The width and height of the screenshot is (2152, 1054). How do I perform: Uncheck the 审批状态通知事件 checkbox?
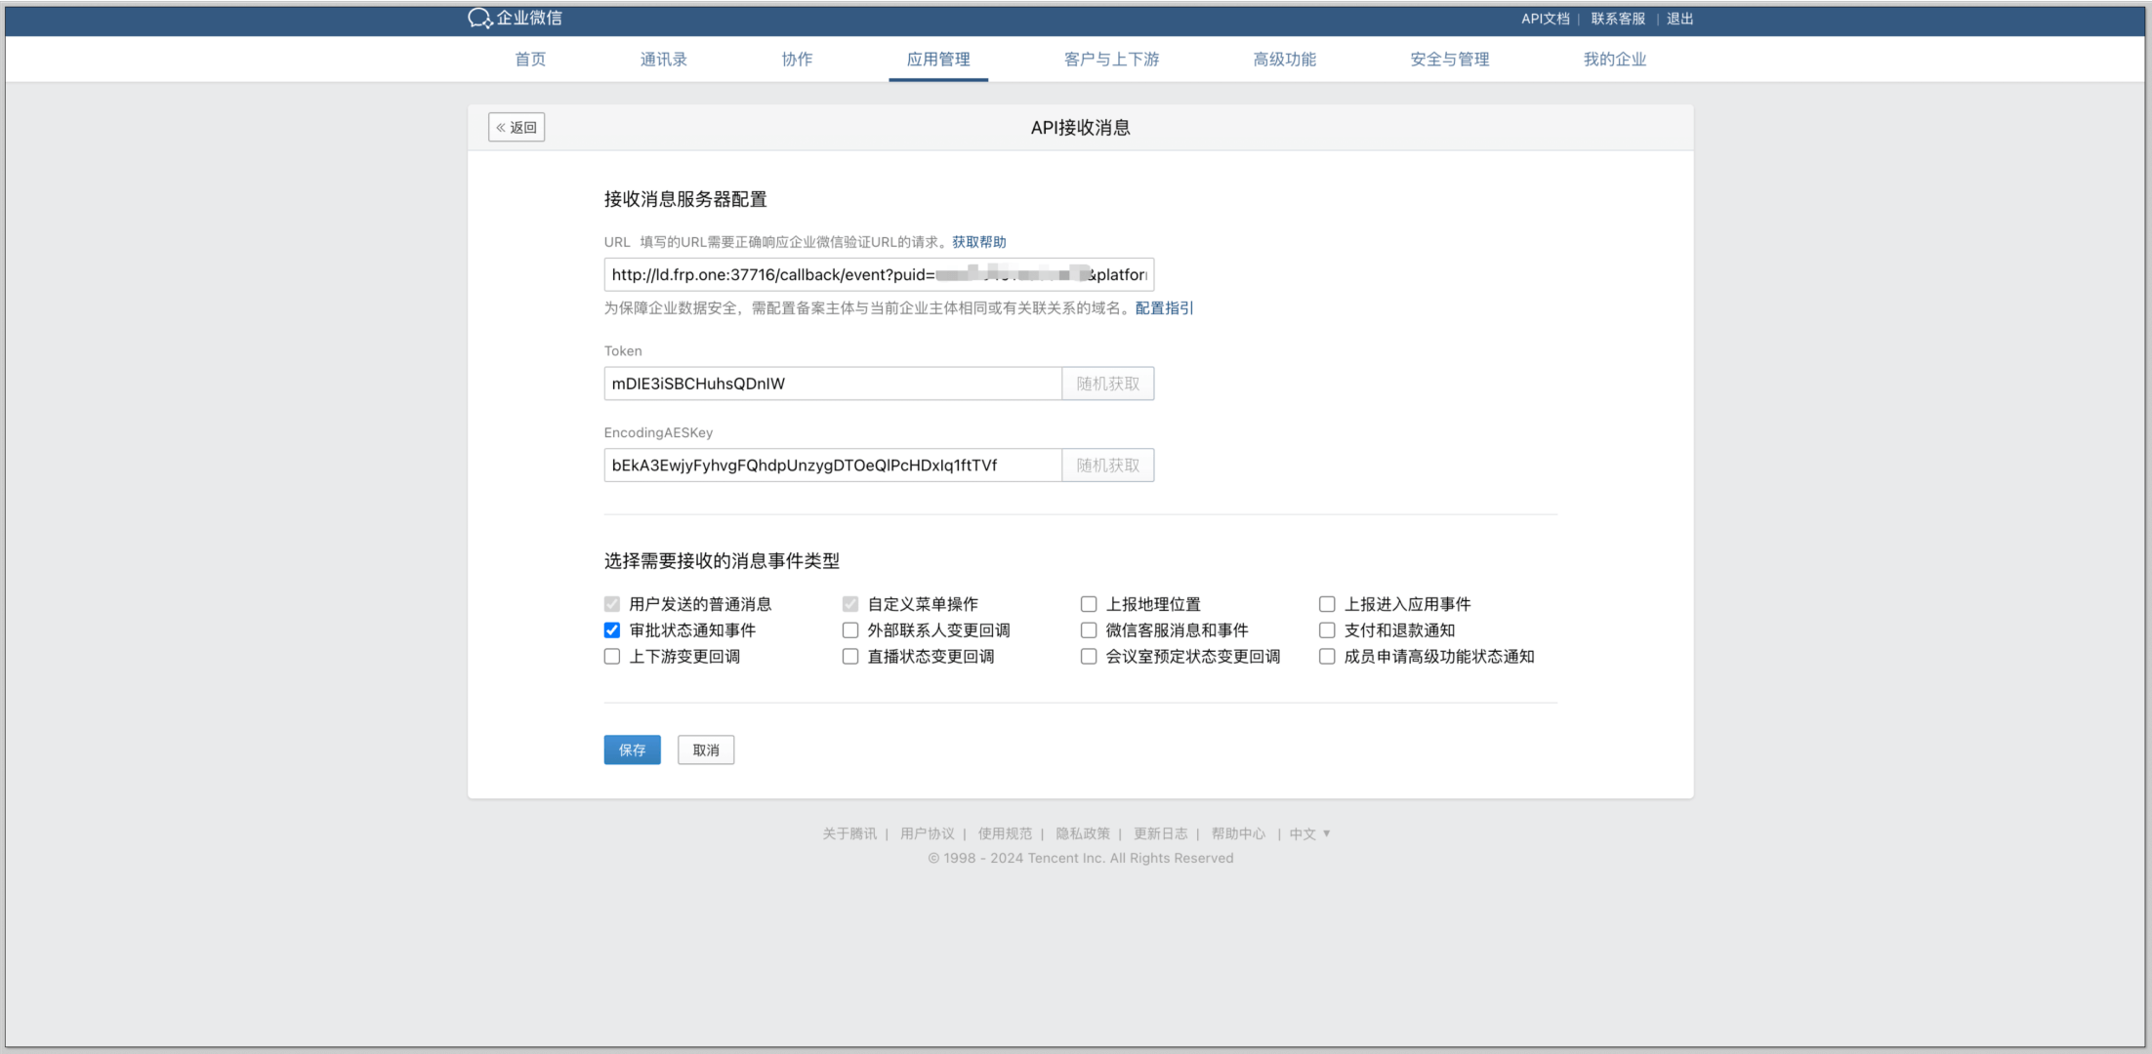coord(612,630)
